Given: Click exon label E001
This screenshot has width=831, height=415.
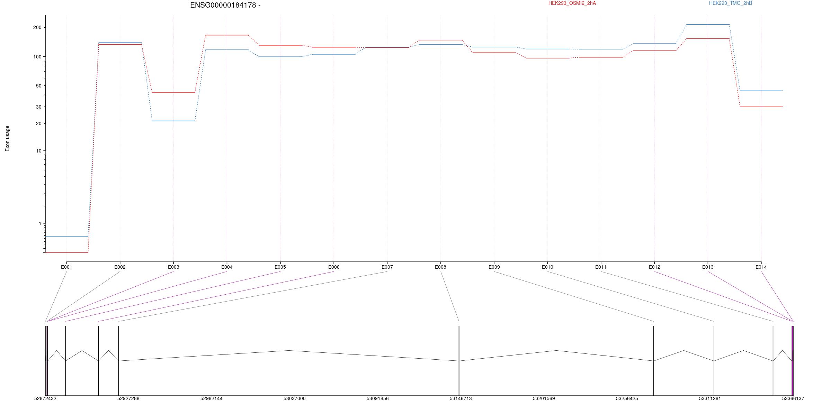Looking at the screenshot, I should click(66, 267).
